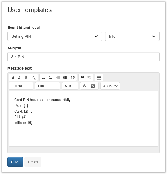Insert a numbered list
The image size is (167, 174).
pos(44,77)
